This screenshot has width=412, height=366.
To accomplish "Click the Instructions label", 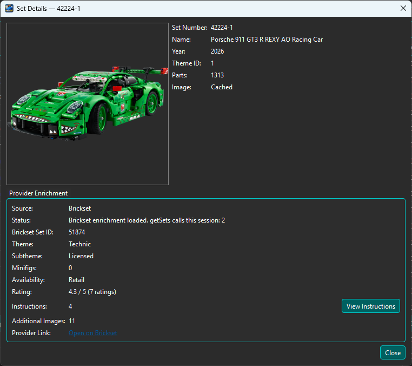I will pos(29,306).
